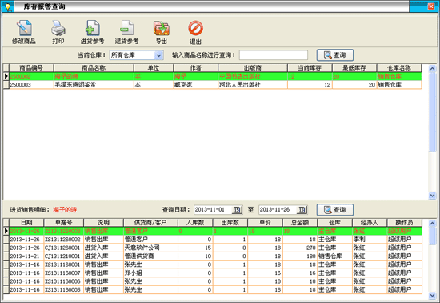Screen dimensions: 440x303
Task: Select product row 2500003 毛泽东诗词鉴赏
Action: pos(213,85)
